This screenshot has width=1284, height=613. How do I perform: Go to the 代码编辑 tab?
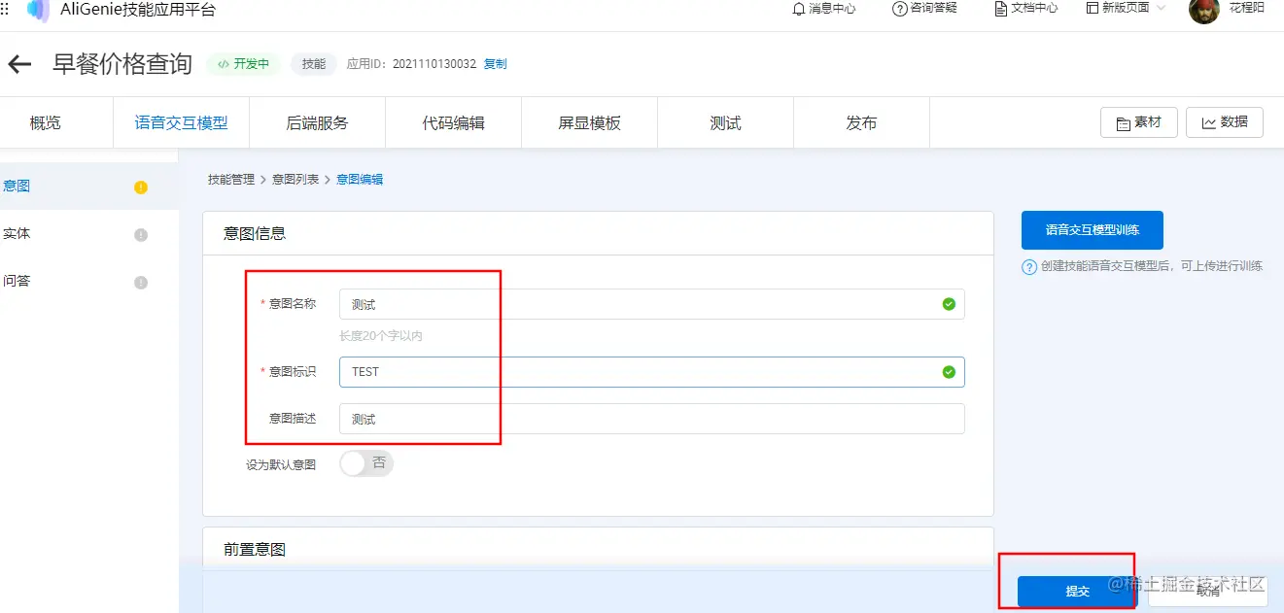(454, 122)
